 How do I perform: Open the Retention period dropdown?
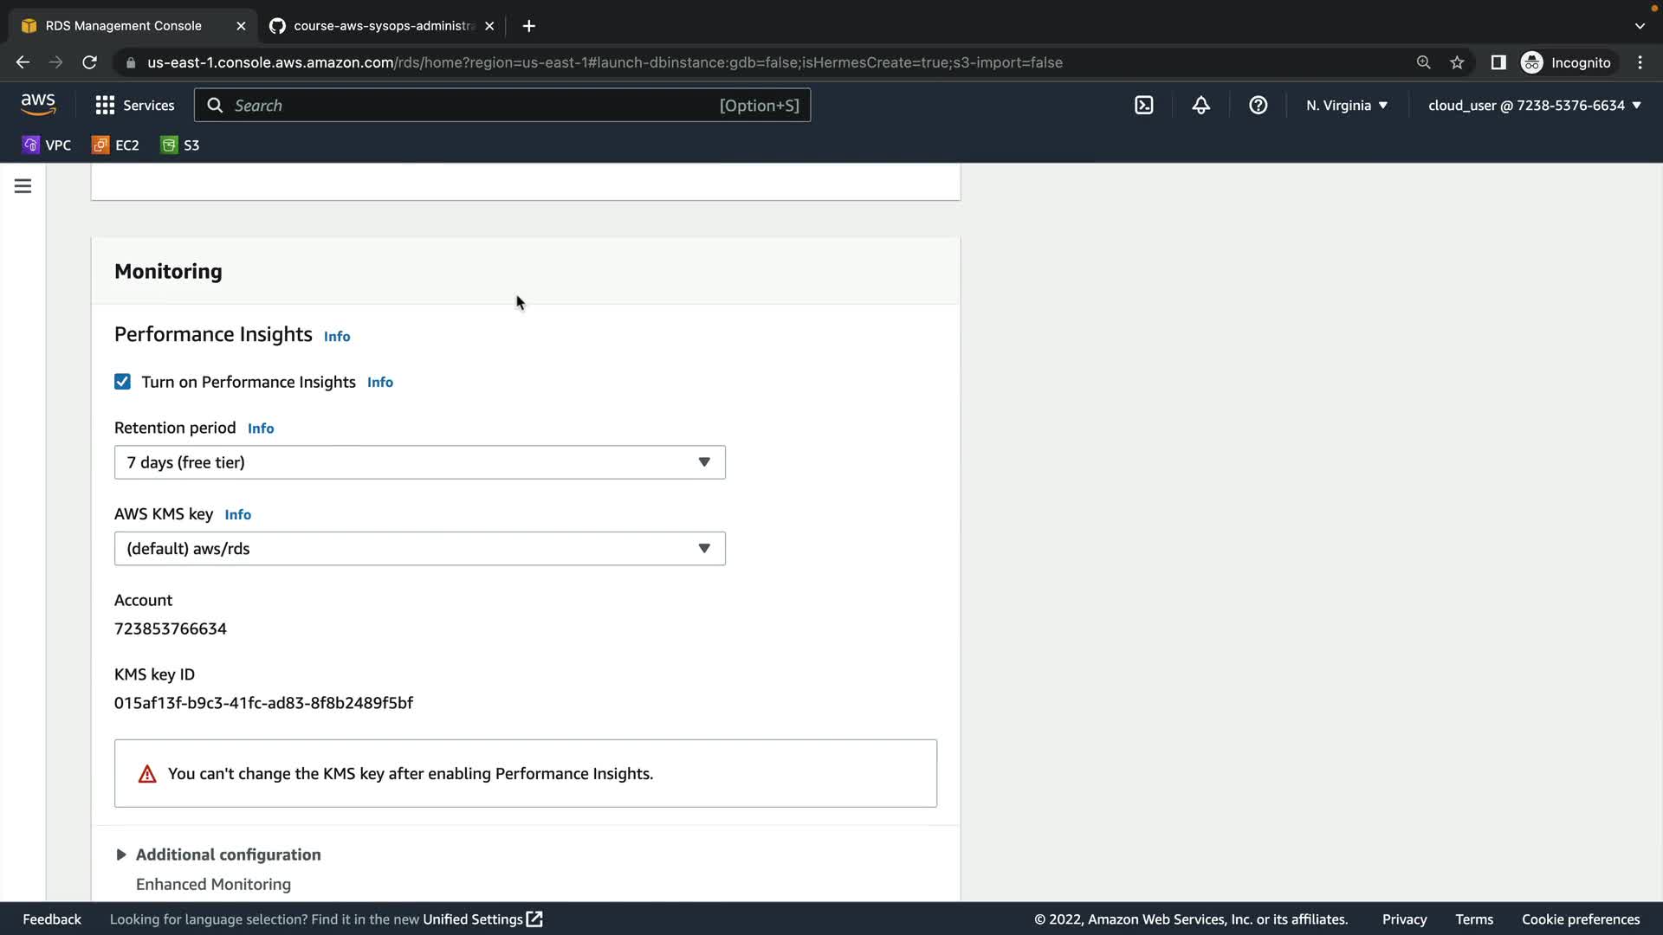tap(419, 462)
